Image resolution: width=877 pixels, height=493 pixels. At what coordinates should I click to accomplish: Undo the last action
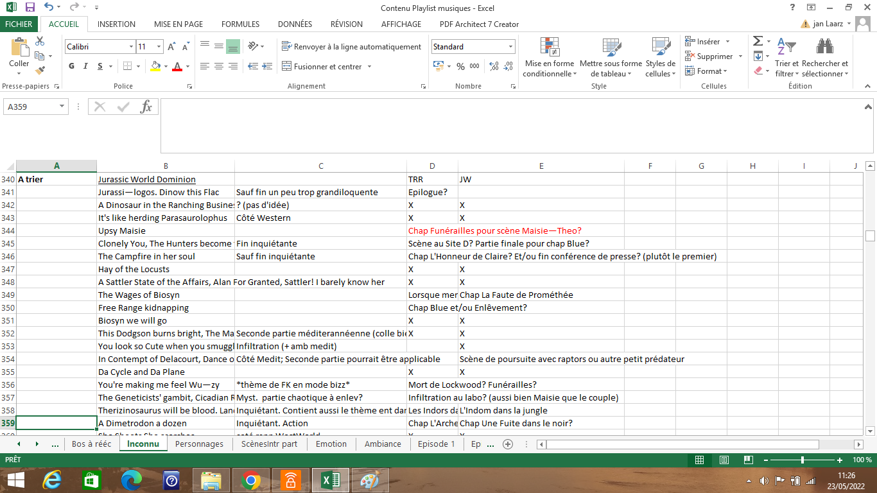49,8
